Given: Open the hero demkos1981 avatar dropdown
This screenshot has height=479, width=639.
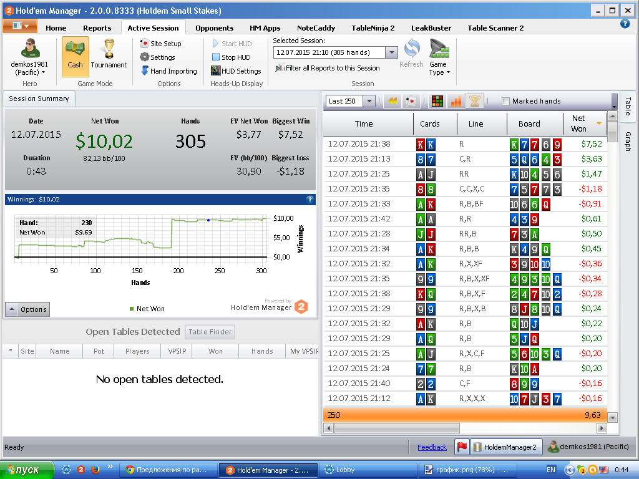Looking at the screenshot, I should tap(29, 57).
